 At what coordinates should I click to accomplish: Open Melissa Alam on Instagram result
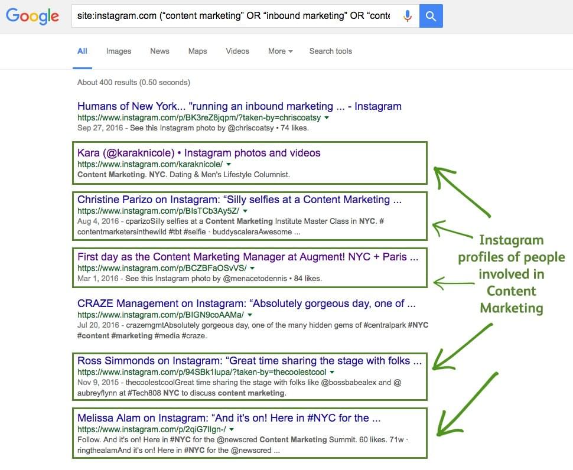[229, 418]
